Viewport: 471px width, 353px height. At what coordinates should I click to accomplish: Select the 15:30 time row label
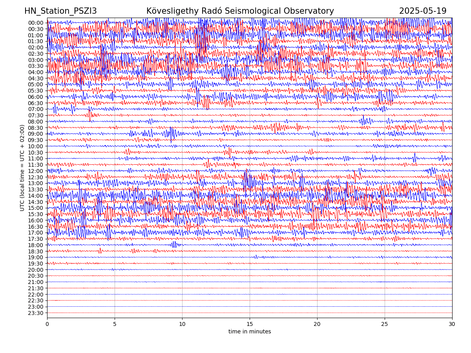pyautogui.click(x=35, y=214)
